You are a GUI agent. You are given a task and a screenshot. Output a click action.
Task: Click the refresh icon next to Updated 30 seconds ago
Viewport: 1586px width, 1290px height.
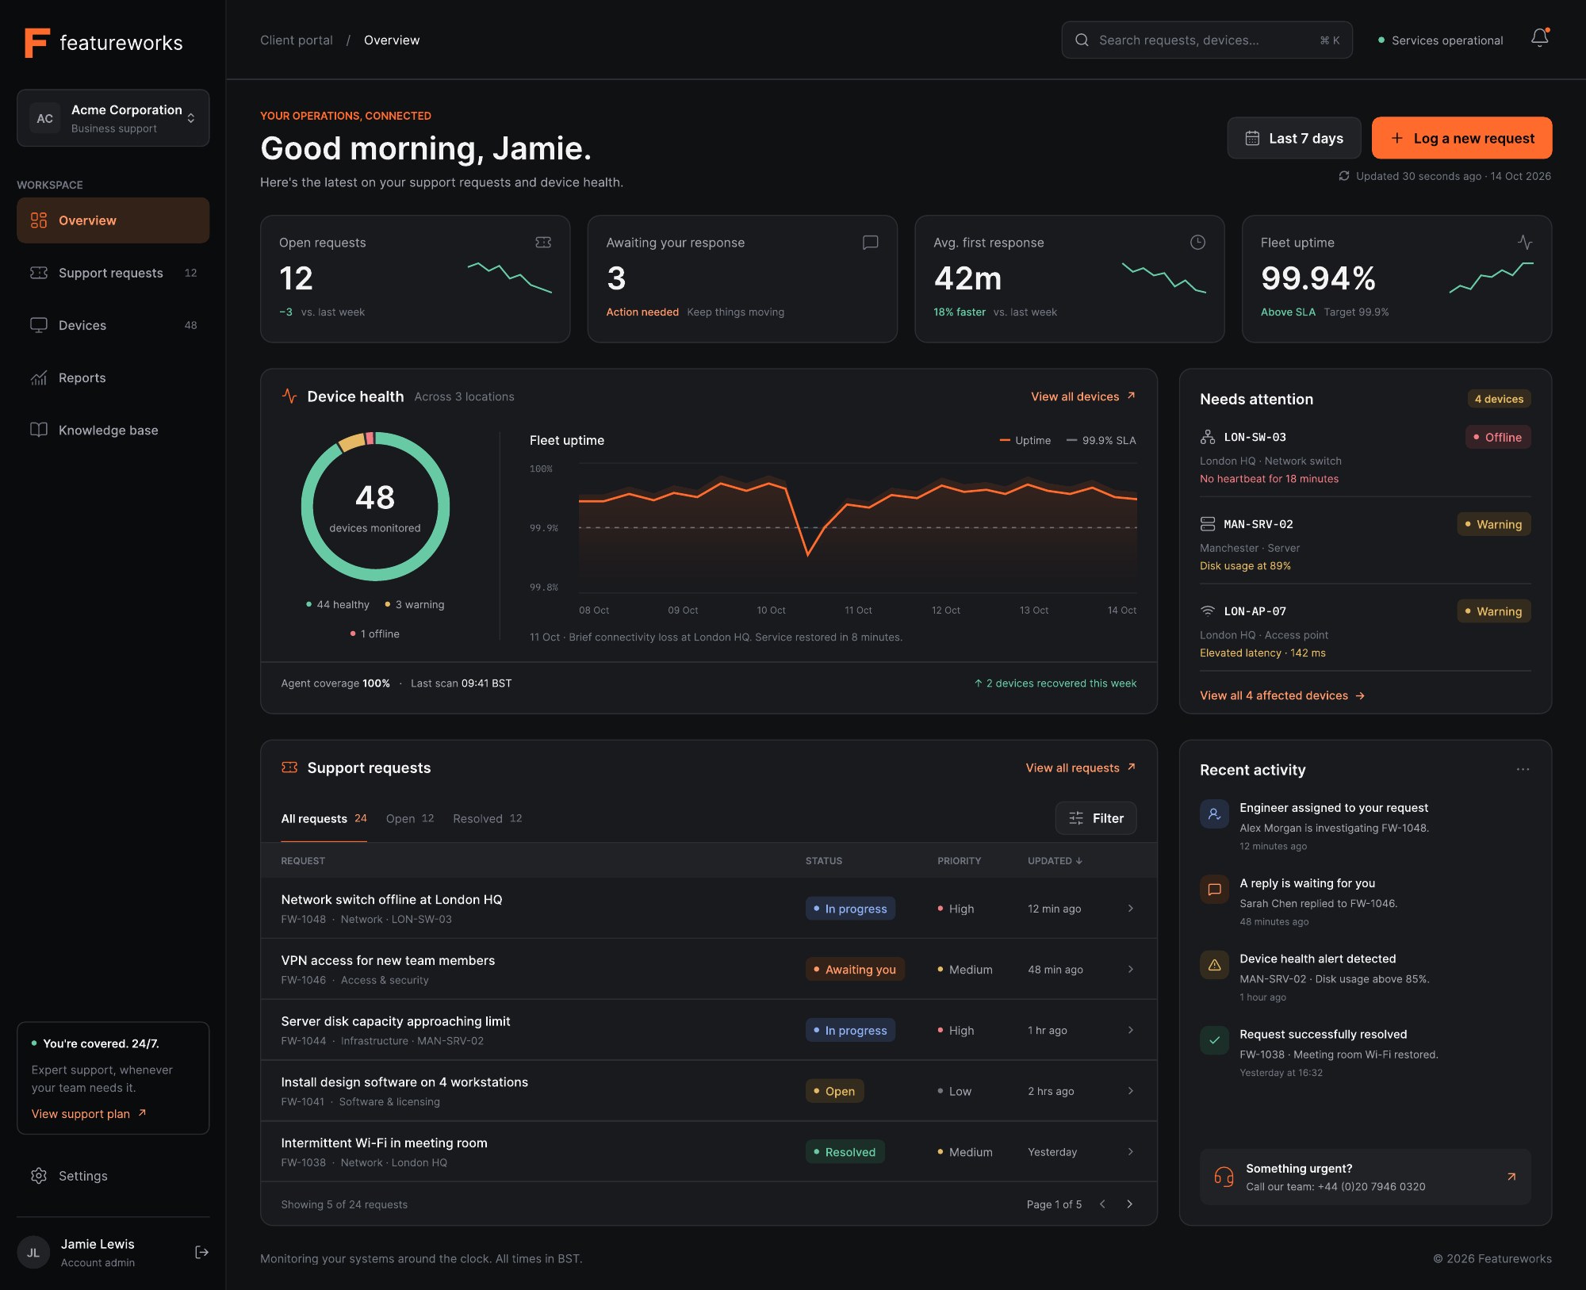[1344, 176]
